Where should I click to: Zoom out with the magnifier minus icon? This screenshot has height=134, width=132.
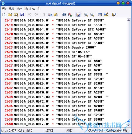[92, 15]
